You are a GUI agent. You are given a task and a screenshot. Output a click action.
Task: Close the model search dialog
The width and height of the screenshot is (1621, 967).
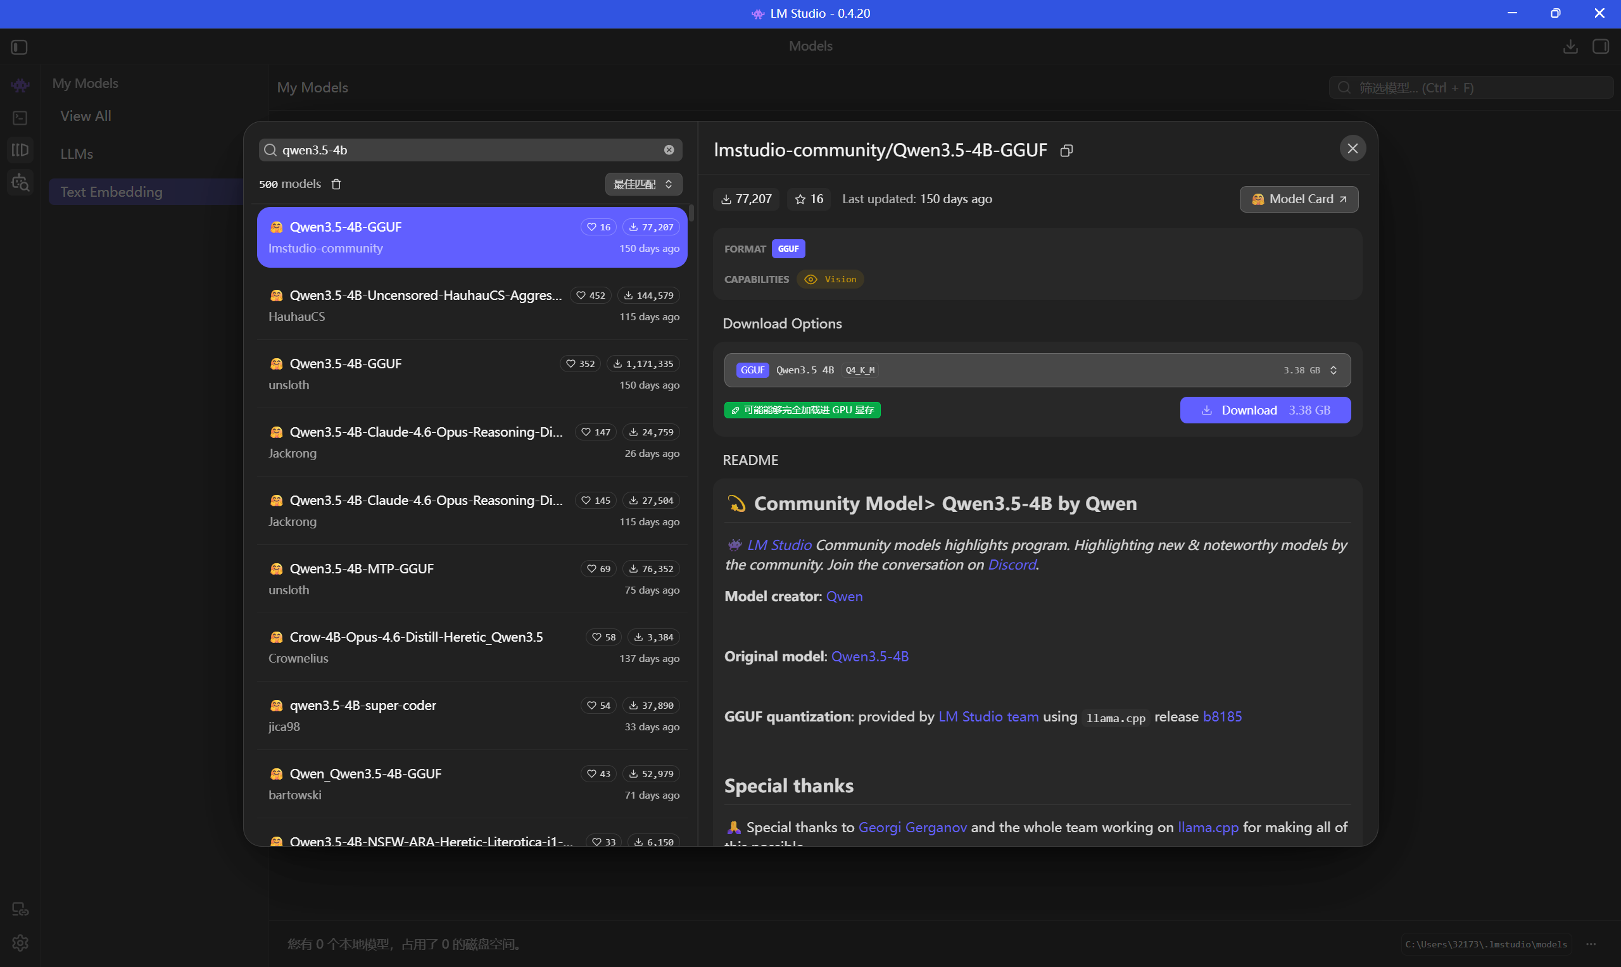pos(1353,149)
